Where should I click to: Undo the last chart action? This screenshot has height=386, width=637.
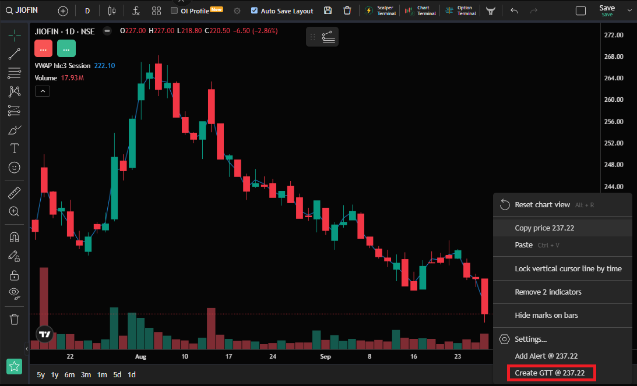pyautogui.click(x=514, y=11)
